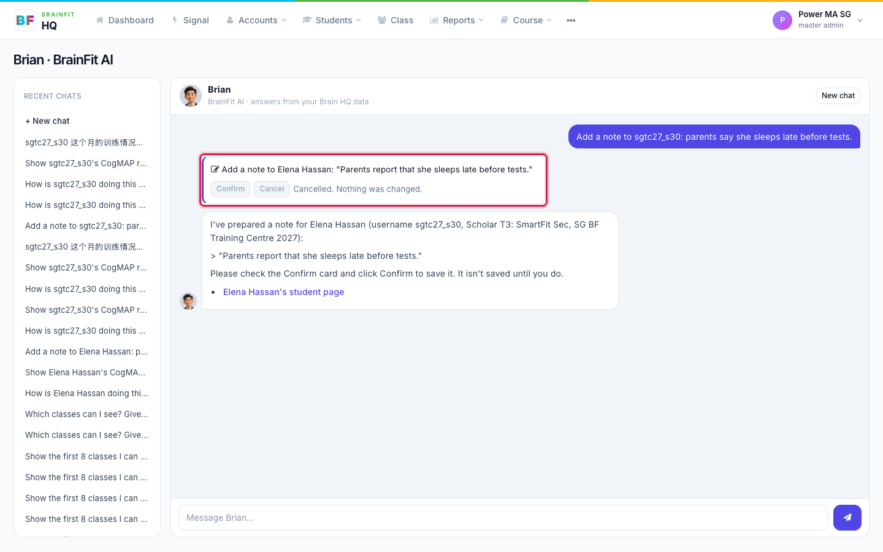Viewport: 883px width, 552px height.
Task: Click the Class group icon
Action: click(382, 20)
